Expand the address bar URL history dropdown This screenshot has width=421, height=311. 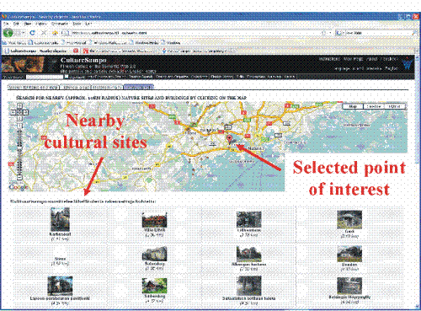pyautogui.click(x=331, y=33)
